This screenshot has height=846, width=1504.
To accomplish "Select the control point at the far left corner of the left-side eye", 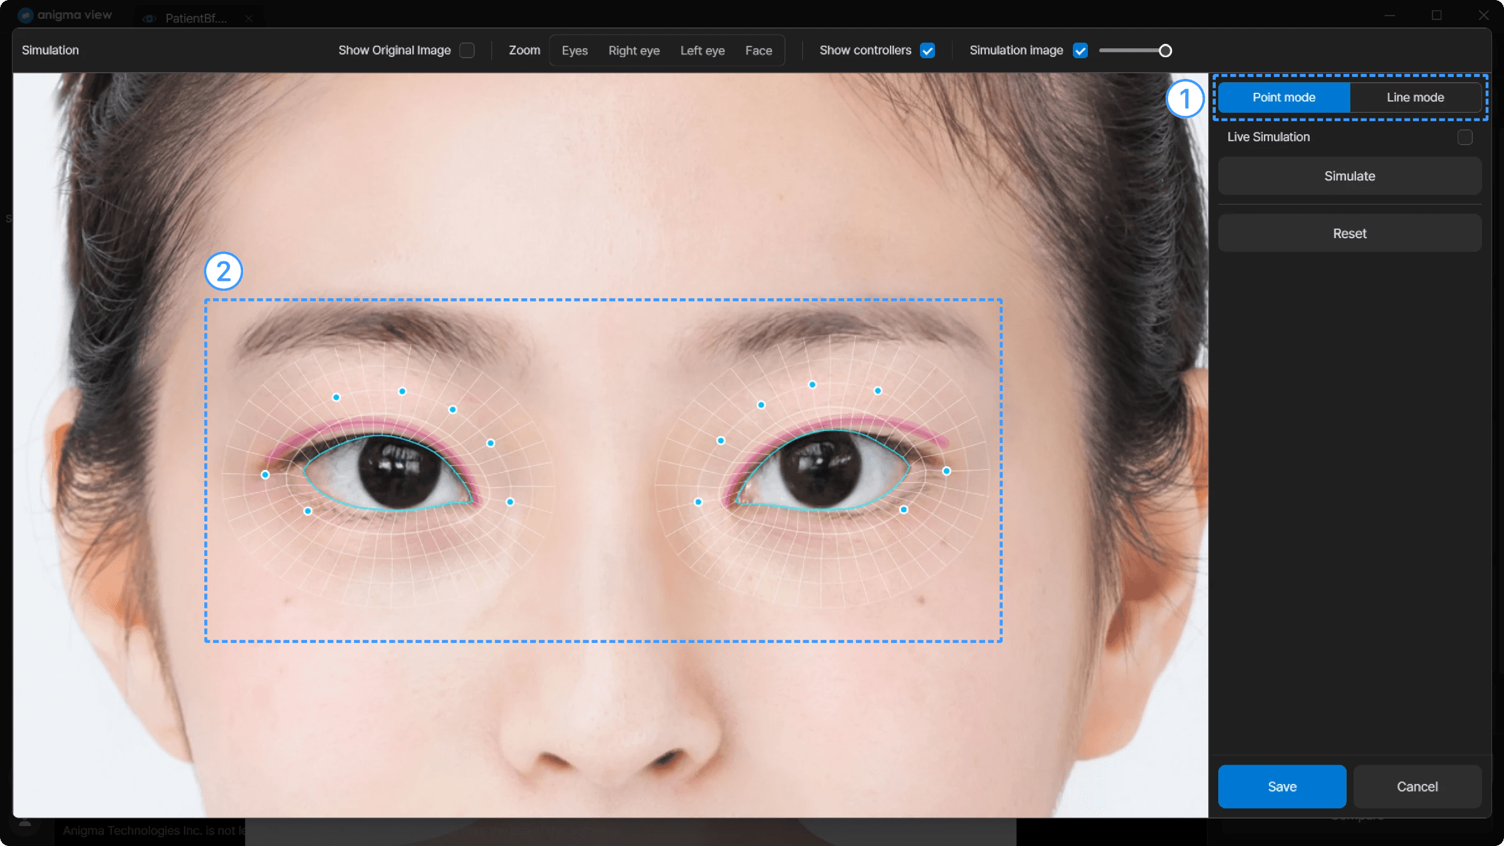I will [x=265, y=475].
